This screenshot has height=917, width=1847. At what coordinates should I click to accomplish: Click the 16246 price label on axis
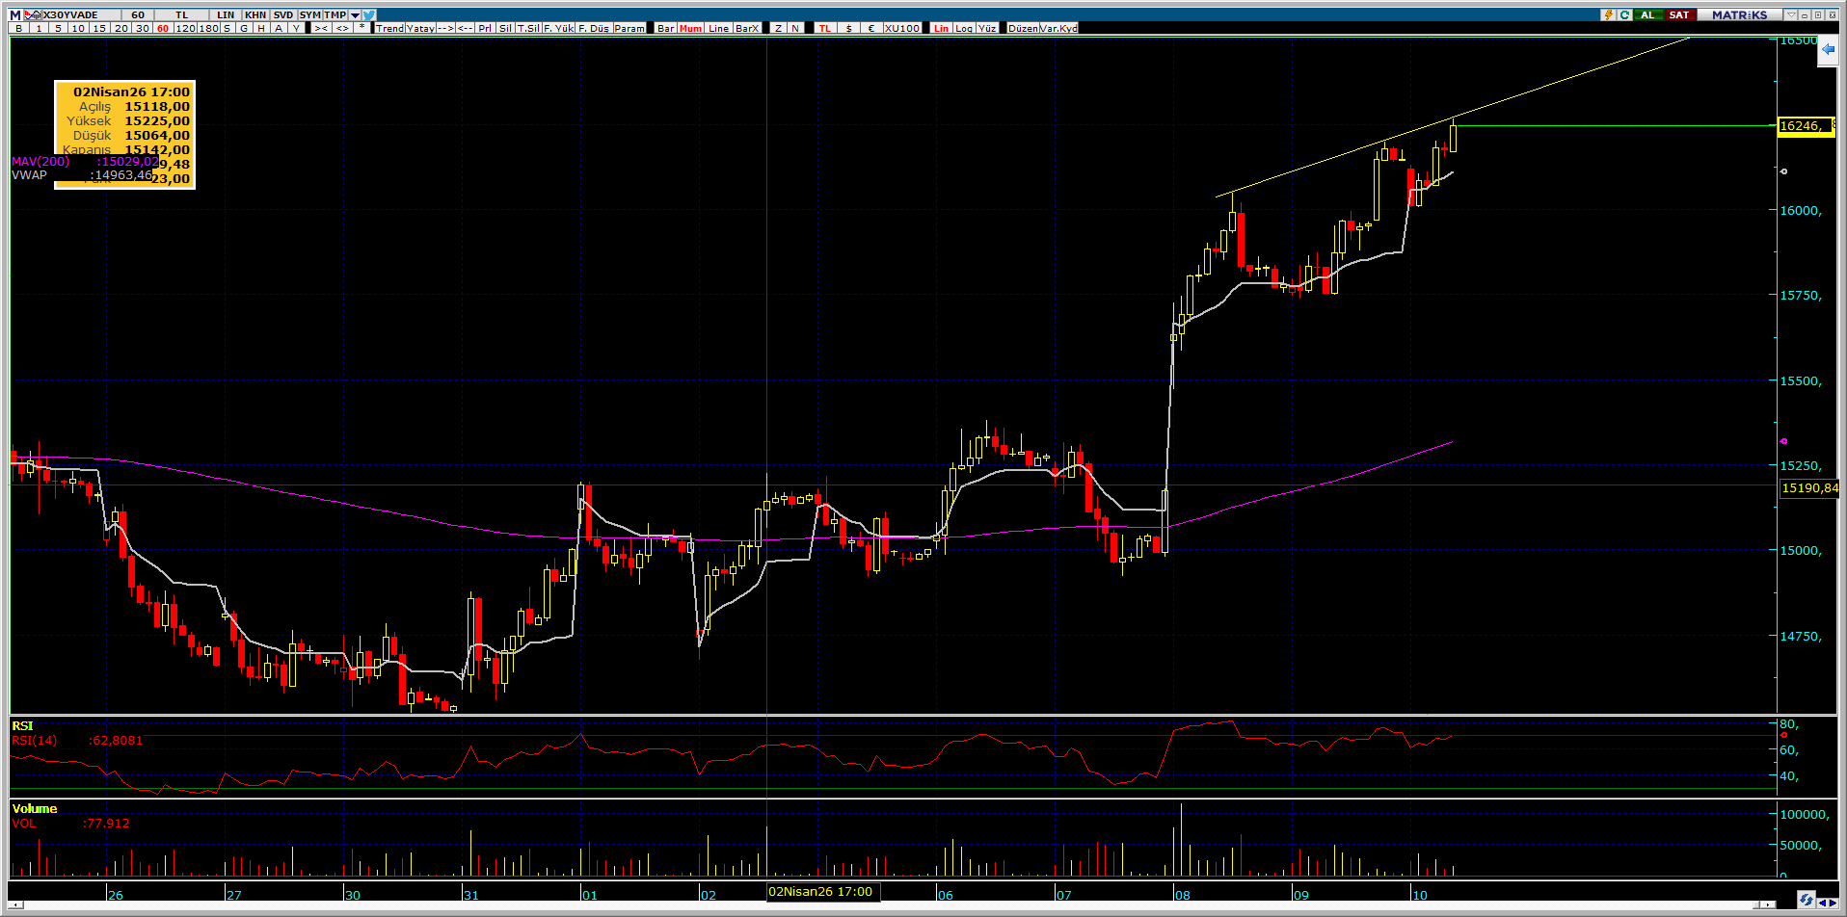click(1803, 126)
